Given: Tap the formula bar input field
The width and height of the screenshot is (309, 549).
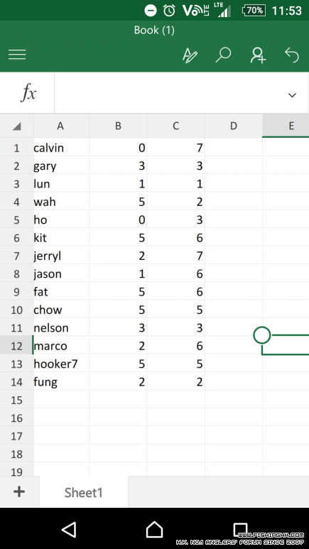Looking at the screenshot, I should [x=168, y=94].
